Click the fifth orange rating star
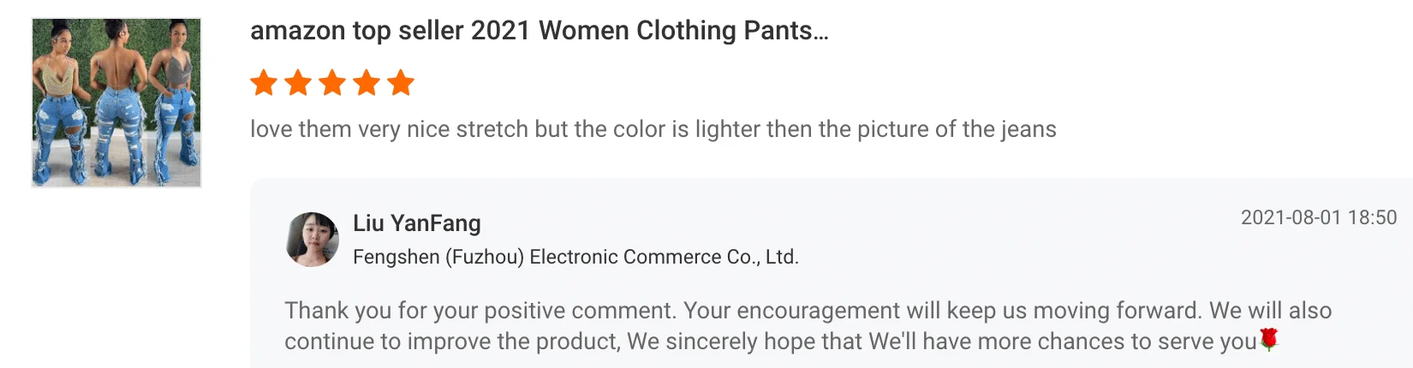 [x=400, y=83]
